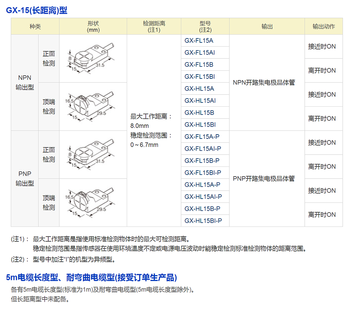Click the 型号 (注2) column header
The image size is (349, 310).
[x=205, y=26]
